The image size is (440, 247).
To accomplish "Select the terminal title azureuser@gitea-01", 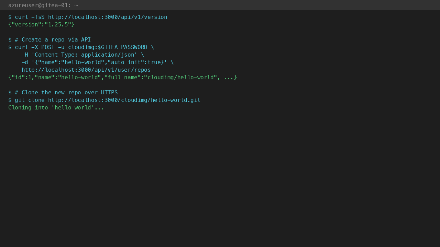I will [43, 5].
